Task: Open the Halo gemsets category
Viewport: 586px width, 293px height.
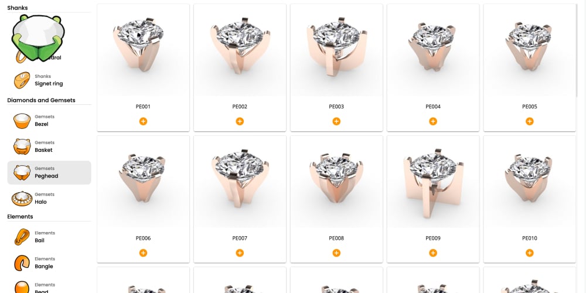Action: pos(49,199)
